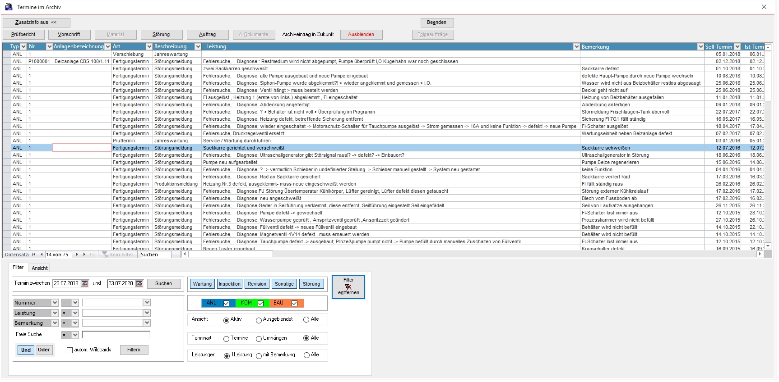Expand the Bemerkung field selector dropdown
This screenshot has width=779, height=382.
[55, 323]
